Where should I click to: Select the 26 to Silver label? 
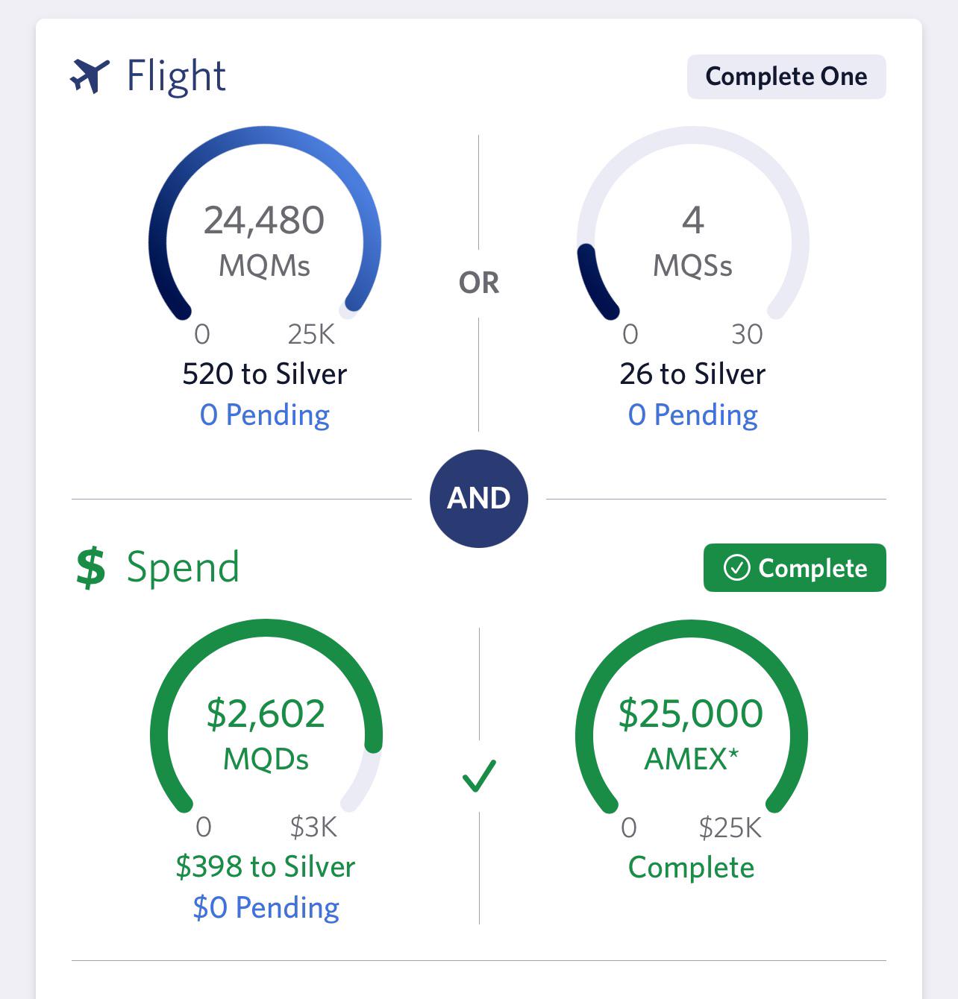click(692, 373)
